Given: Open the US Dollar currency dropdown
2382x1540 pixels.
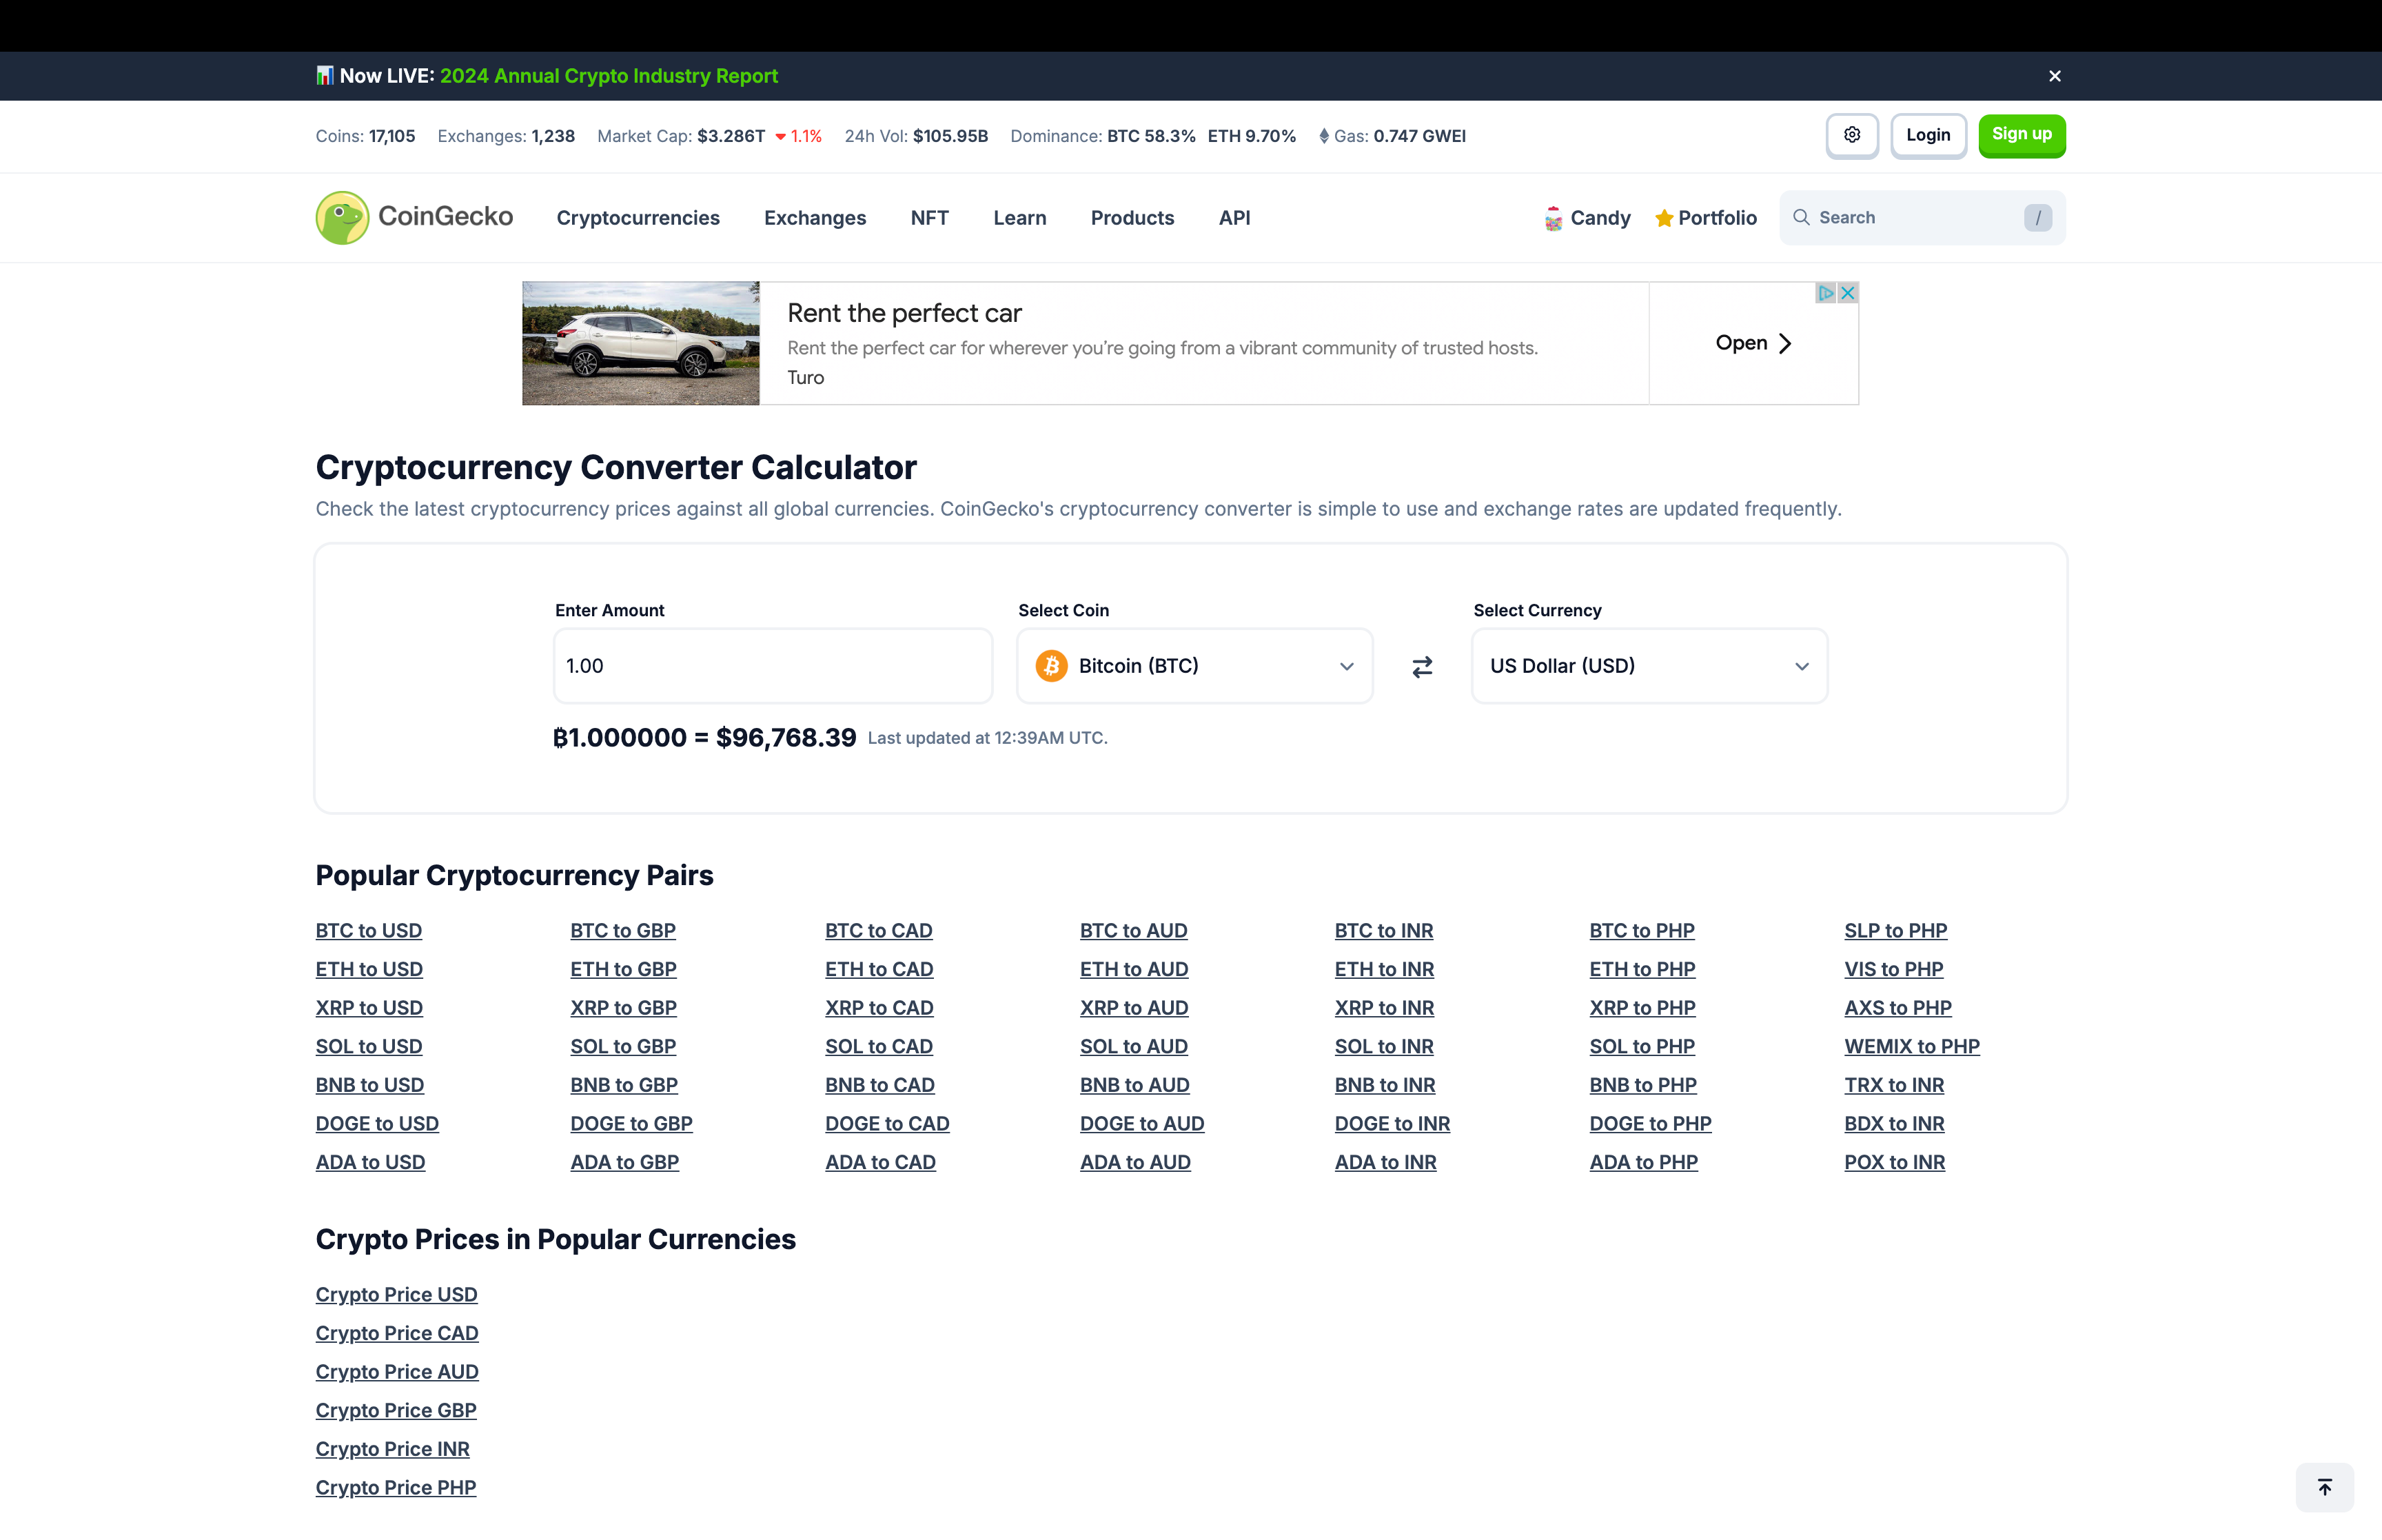Looking at the screenshot, I should (1649, 666).
